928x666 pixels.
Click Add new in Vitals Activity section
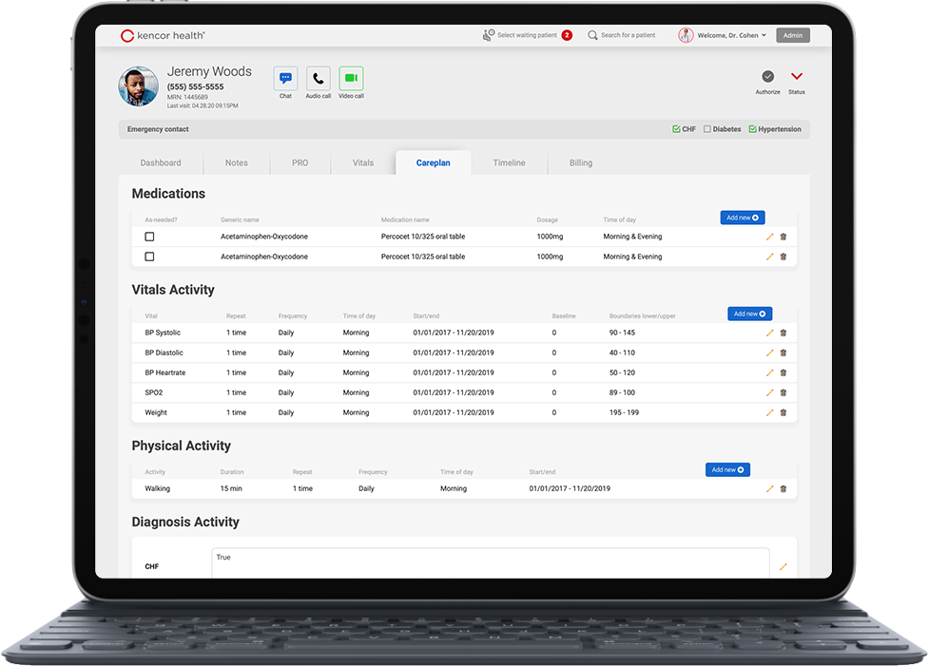(749, 314)
